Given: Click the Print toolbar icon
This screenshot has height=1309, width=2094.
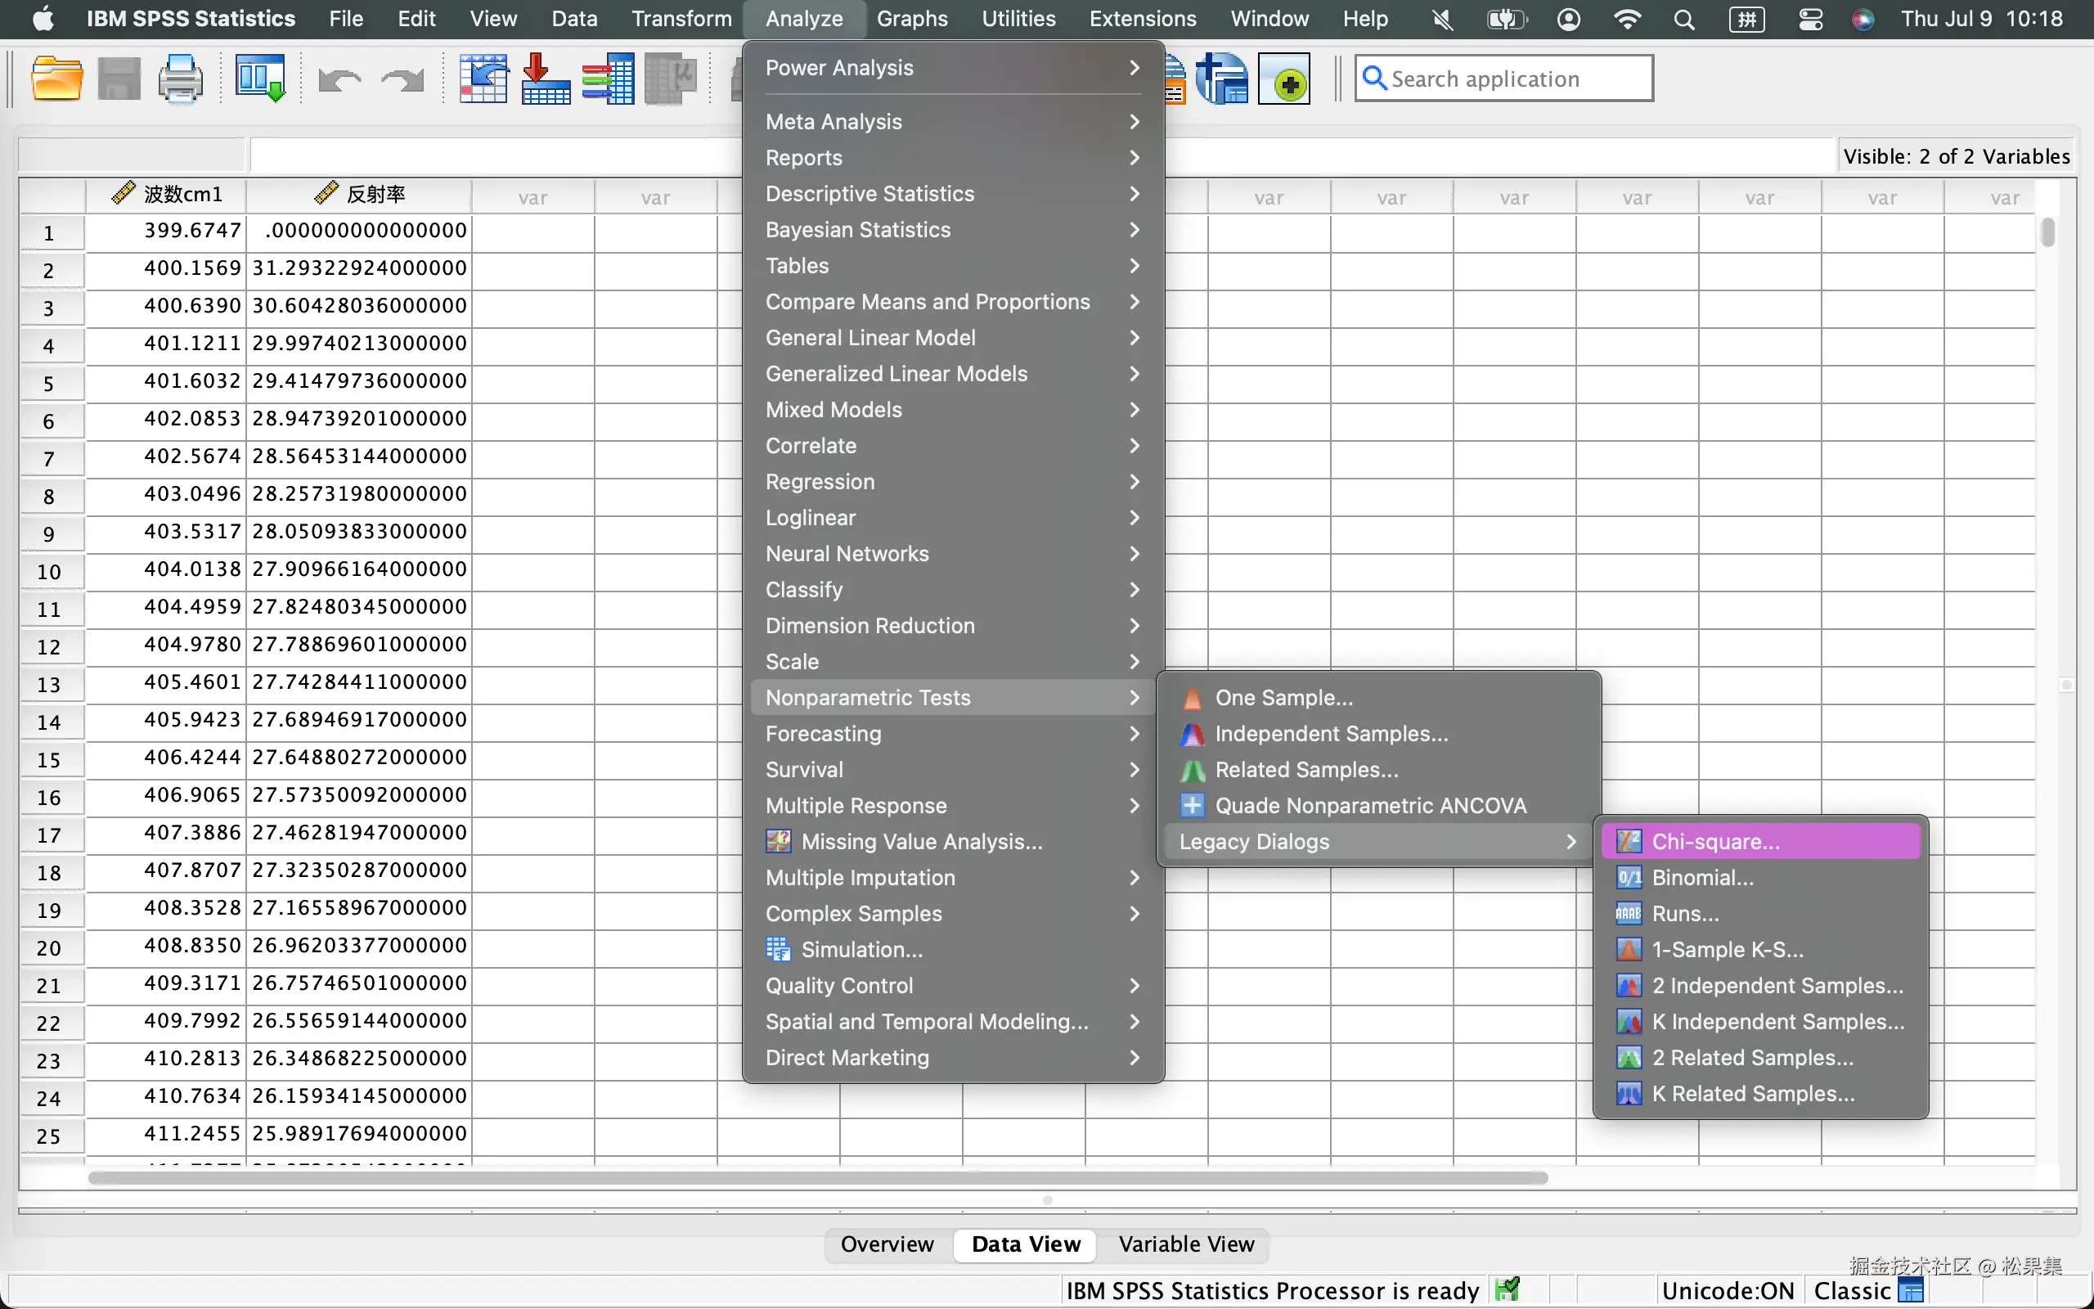Looking at the screenshot, I should tap(180, 79).
